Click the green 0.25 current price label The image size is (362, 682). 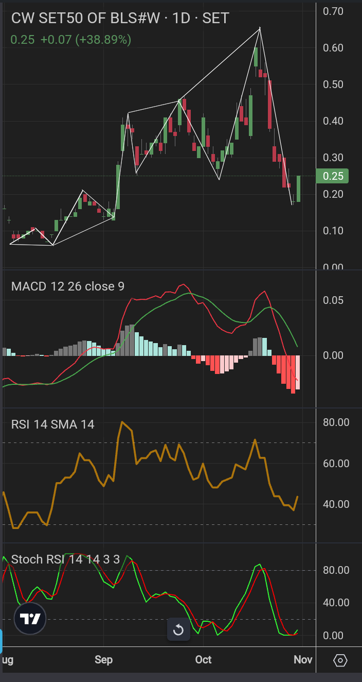(x=333, y=176)
